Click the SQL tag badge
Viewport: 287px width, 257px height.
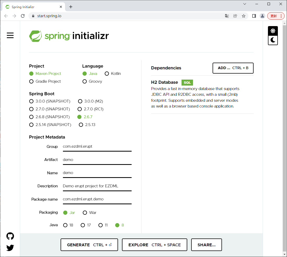pyautogui.click(x=187, y=82)
